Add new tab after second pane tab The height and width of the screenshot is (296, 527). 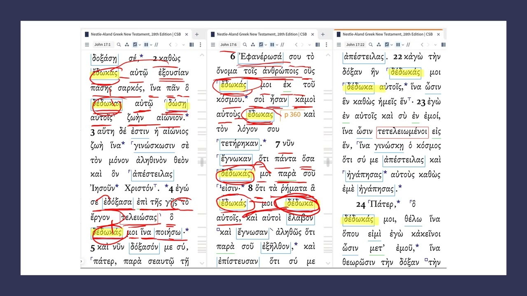(x=323, y=35)
